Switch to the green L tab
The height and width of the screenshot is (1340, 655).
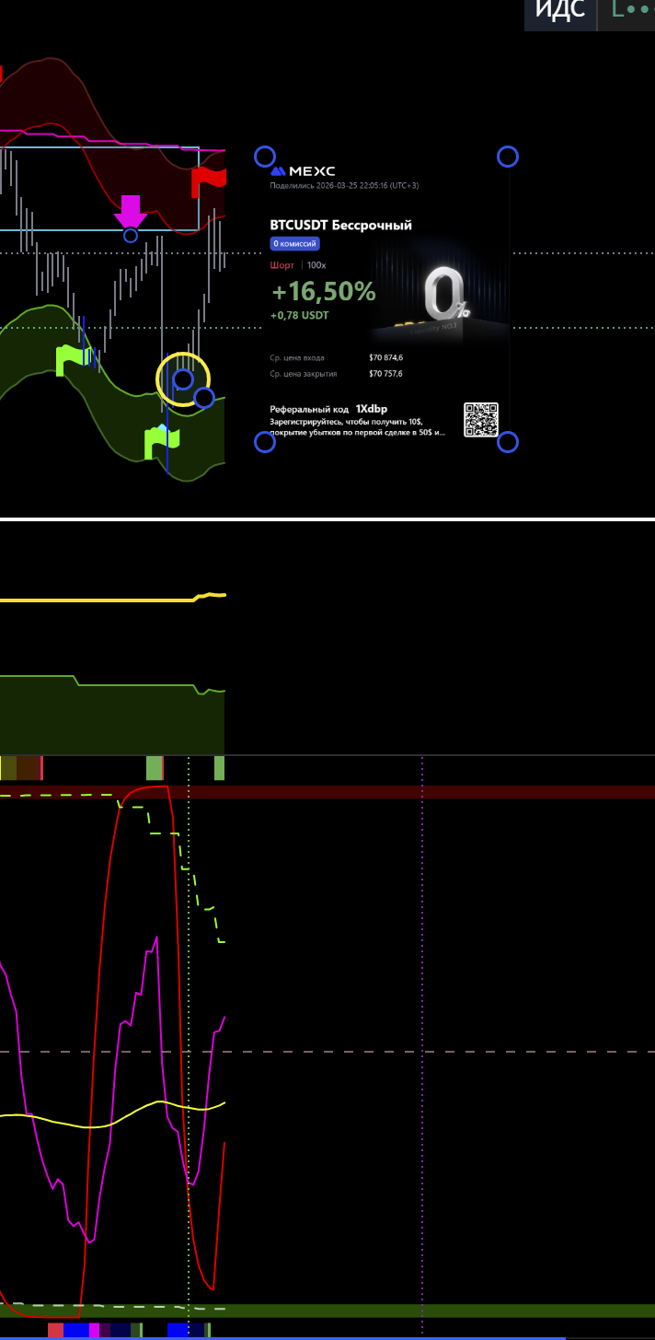pos(626,12)
